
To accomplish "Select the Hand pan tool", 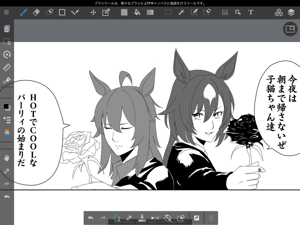I will (7, 158).
